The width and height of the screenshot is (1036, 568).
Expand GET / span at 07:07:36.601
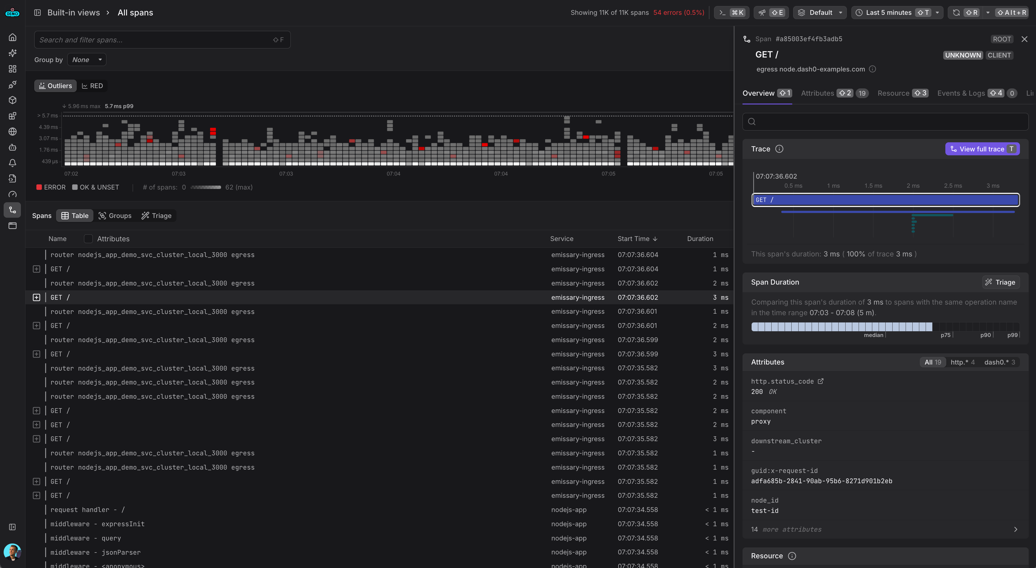pos(36,326)
